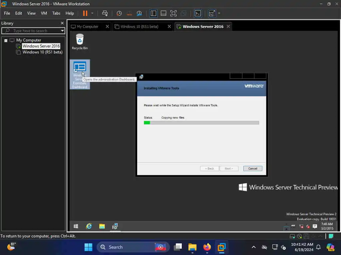341x255 pixels.
Task: Open the VM menu
Action: pos(44,13)
